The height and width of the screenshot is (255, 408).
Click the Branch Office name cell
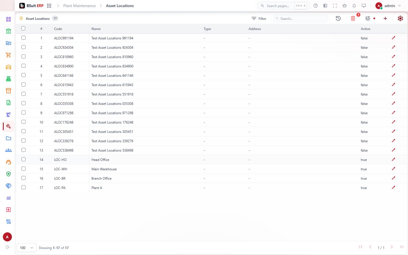tap(101, 178)
